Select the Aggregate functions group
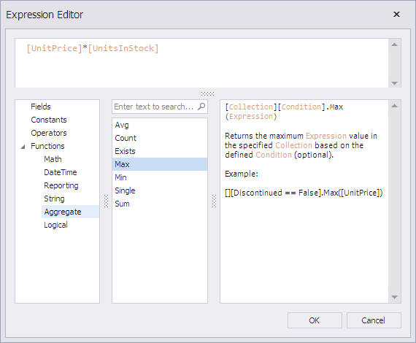The width and height of the screenshot is (416, 343). click(x=70, y=212)
